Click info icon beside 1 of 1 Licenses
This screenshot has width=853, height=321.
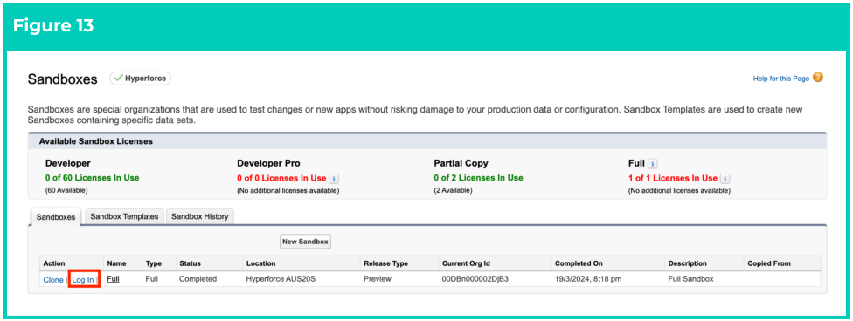point(725,178)
